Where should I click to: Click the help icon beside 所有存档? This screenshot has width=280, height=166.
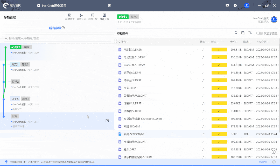pyautogui.click(x=63, y=28)
